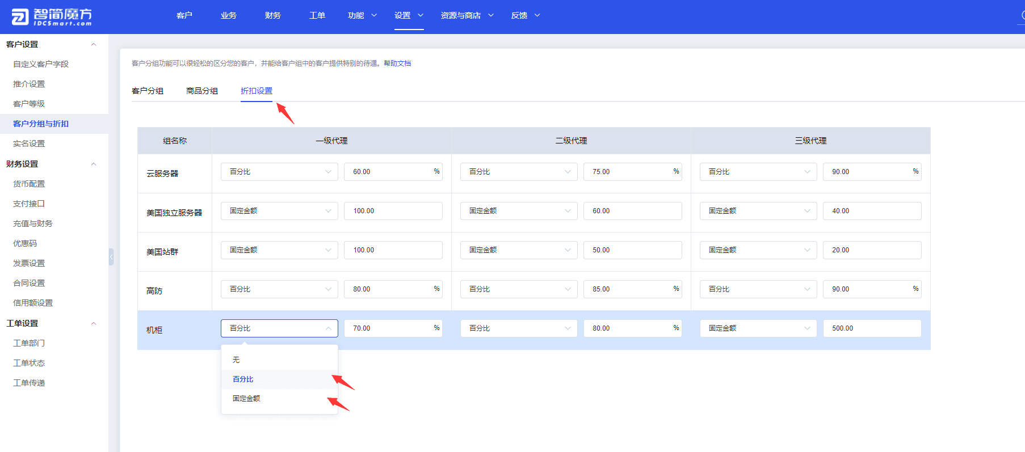The image size is (1025, 452).
Task: Edit 美国站群 二级代理 value 50.00
Action: pyautogui.click(x=633, y=250)
